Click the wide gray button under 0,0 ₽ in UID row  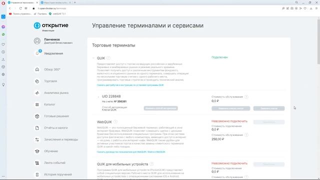(x=230, y=108)
